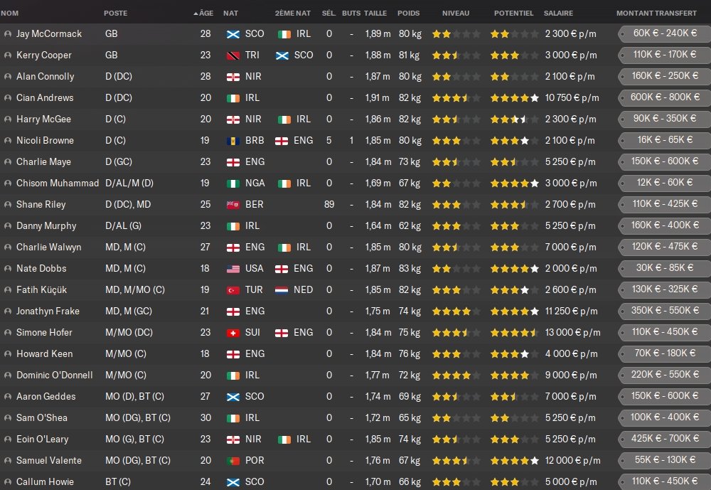This screenshot has width=711, height=490.
Task: Sort the list by the ÂGE column
Action: click(205, 13)
